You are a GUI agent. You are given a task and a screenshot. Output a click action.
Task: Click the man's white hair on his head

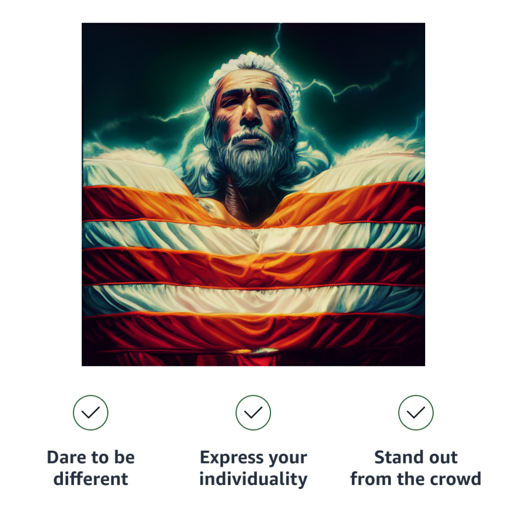tap(251, 65)
